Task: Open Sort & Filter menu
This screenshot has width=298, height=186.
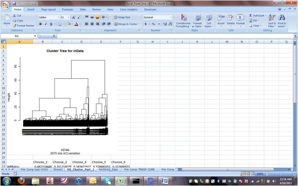Action: [272, 21]
